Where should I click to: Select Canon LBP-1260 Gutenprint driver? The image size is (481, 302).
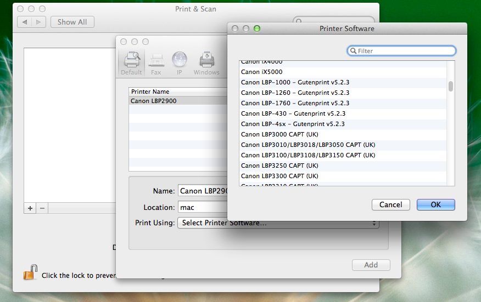[343, 93]
